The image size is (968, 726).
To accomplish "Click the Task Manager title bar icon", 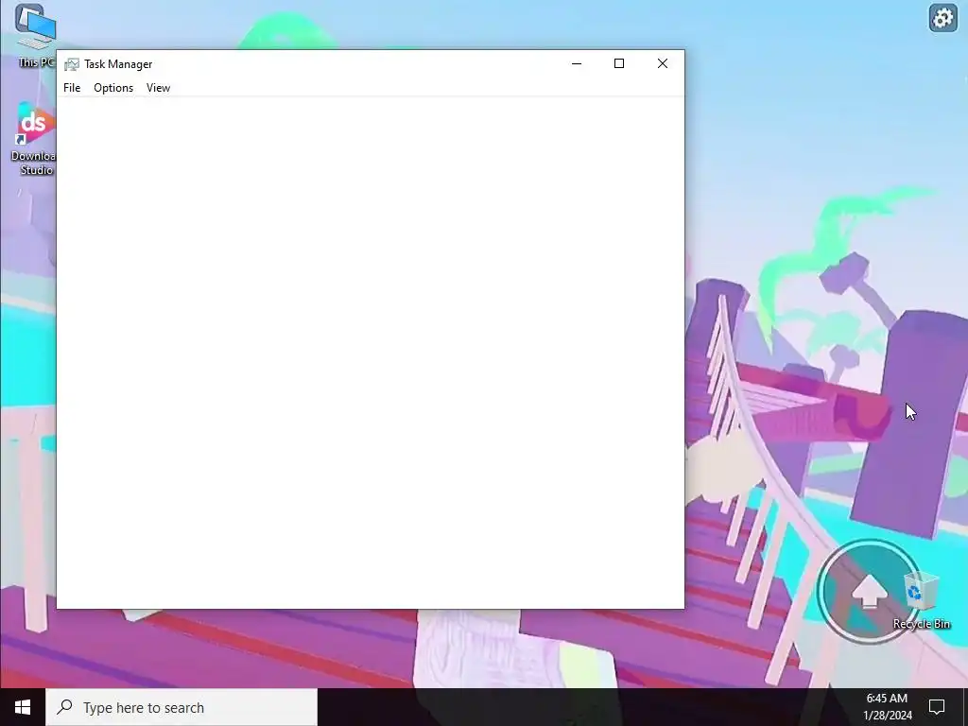I will click(72, 64).
